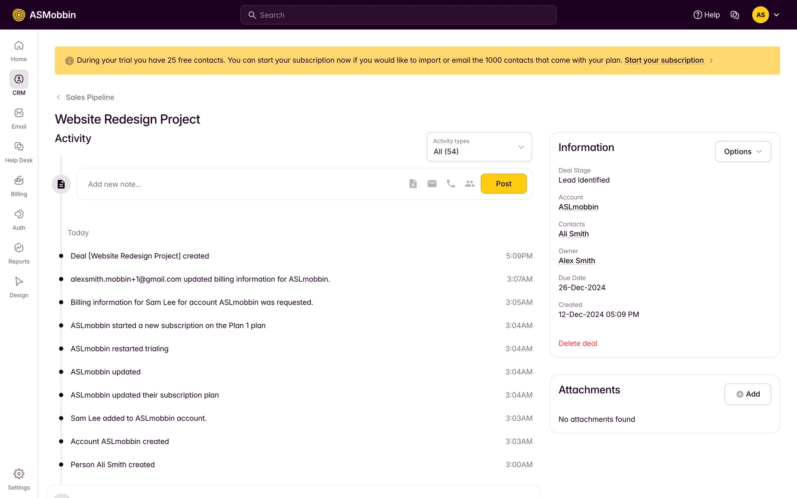Select the note icon in note toolbar
Image resolution: width=797 pixels, height=498 pixels.
413,184
